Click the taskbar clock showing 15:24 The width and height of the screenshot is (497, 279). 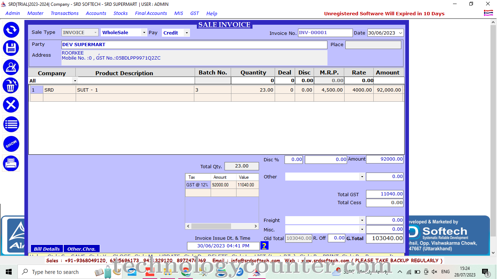click(x=465, y=272)
